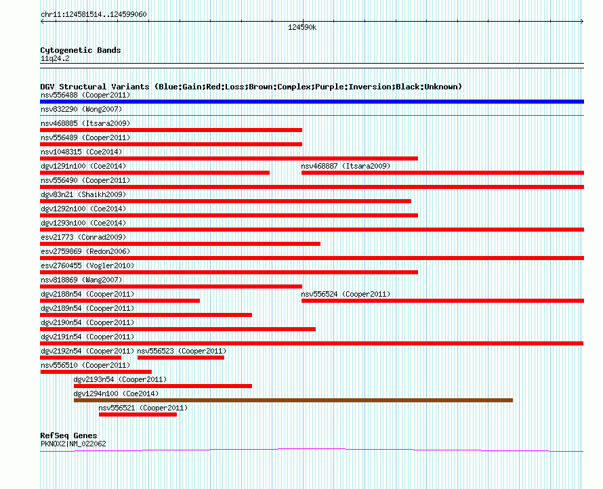Click the RefSeq Genes track heading
Screen dimensions: 603x489
click(x=69, y=435)
